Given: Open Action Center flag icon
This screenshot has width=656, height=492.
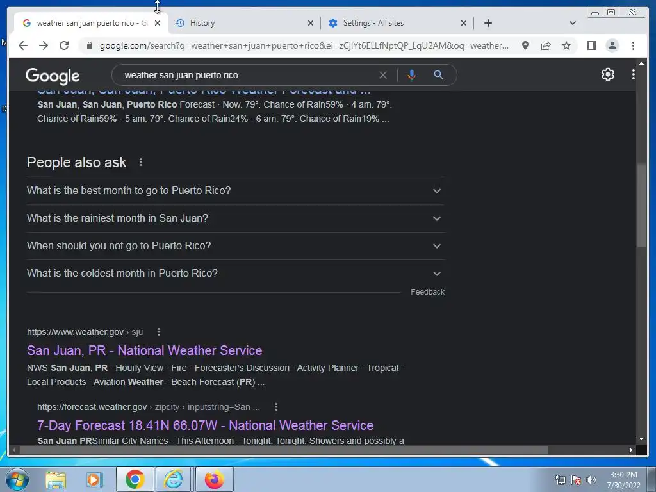Looking at the screenshot, I should tap(576, 480).
